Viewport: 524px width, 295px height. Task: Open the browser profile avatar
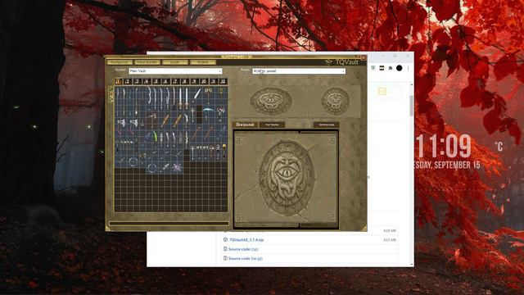click(399, 68)
